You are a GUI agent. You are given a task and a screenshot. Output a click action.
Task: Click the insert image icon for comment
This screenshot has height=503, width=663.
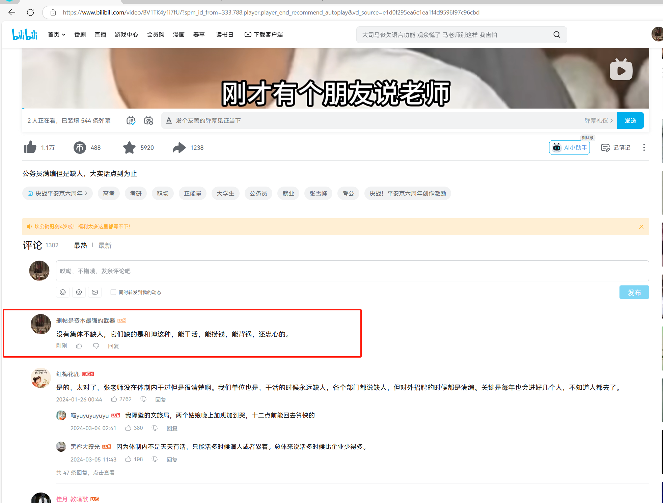(95, 292)
